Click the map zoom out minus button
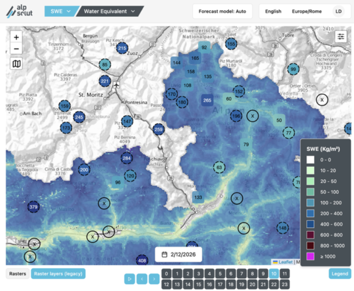 click(17, 49)
